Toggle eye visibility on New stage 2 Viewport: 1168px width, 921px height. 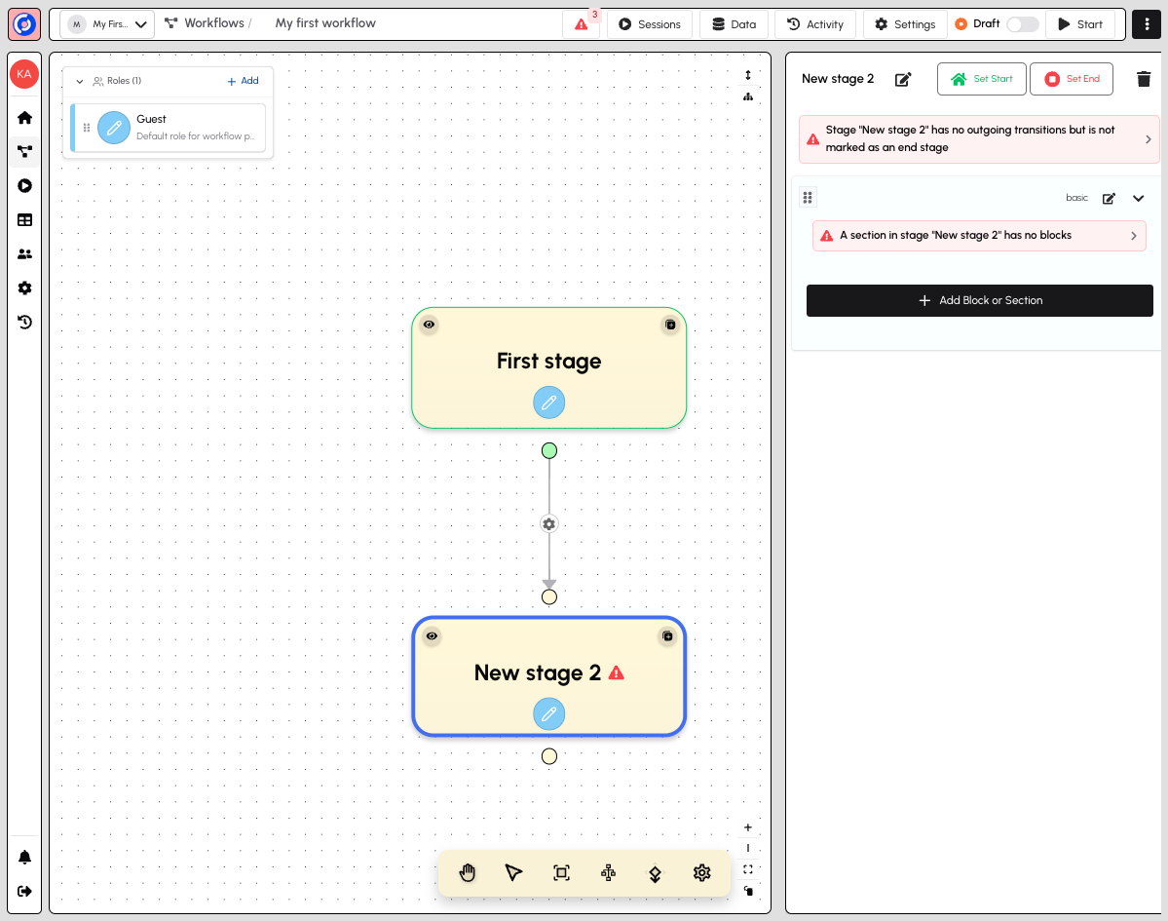point(432,635)
